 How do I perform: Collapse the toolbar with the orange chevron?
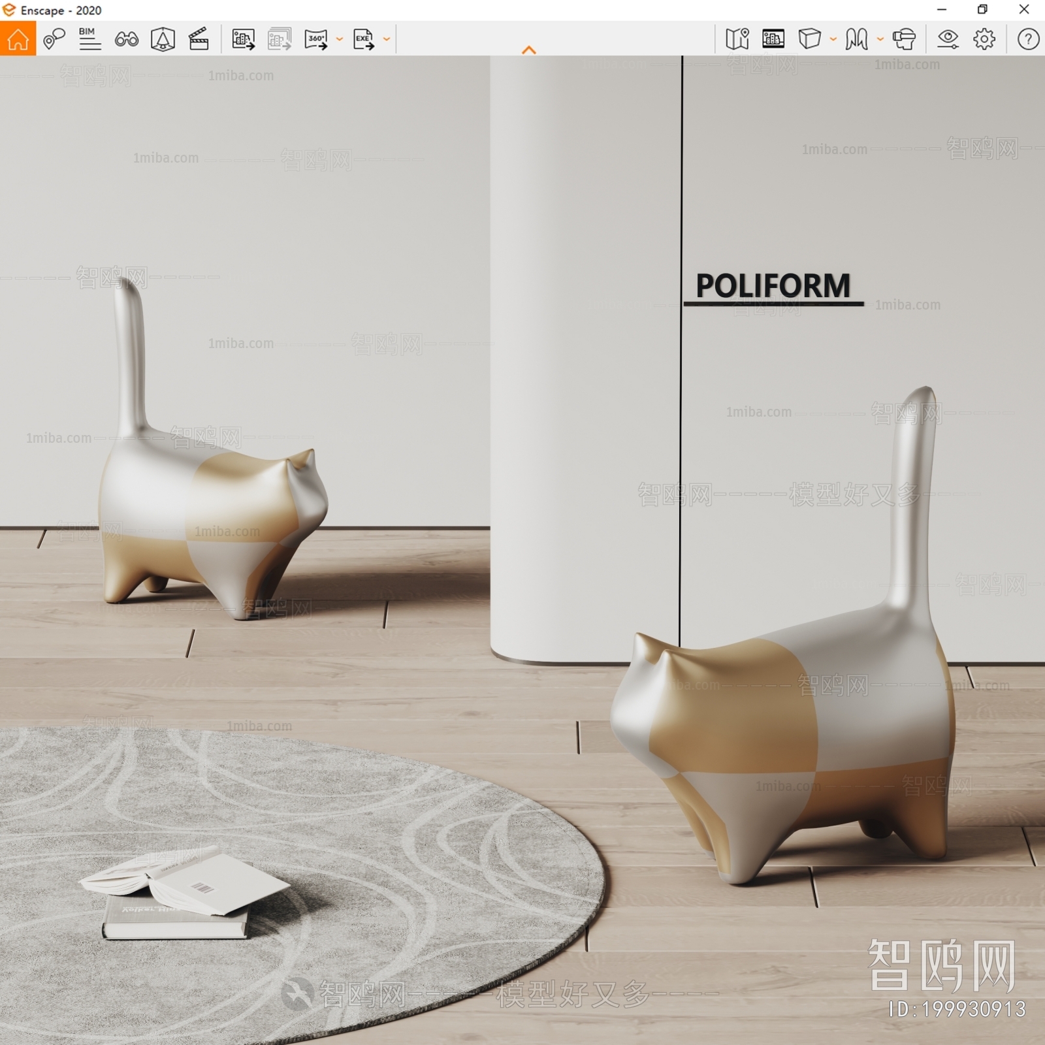pos(529,50)
